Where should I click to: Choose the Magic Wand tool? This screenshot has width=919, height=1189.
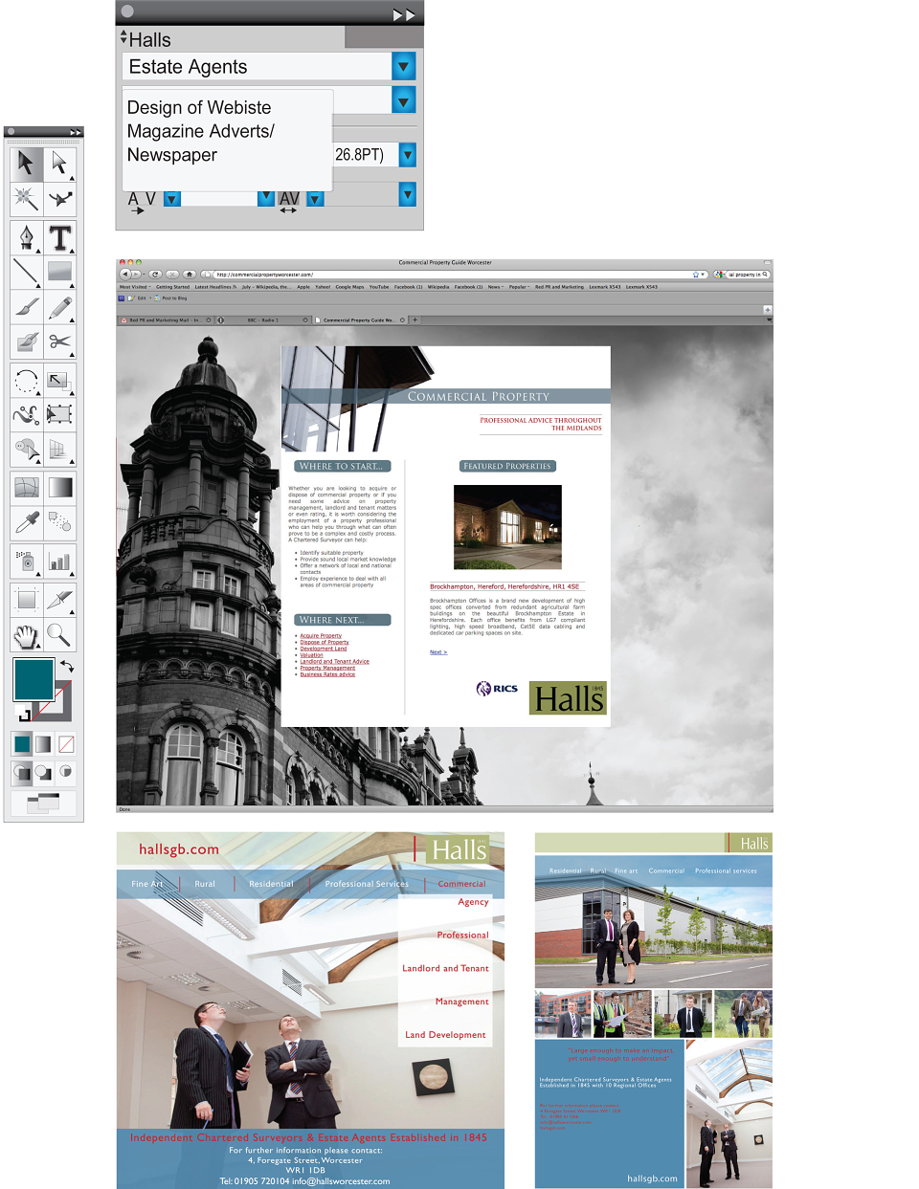pos(26,199)
